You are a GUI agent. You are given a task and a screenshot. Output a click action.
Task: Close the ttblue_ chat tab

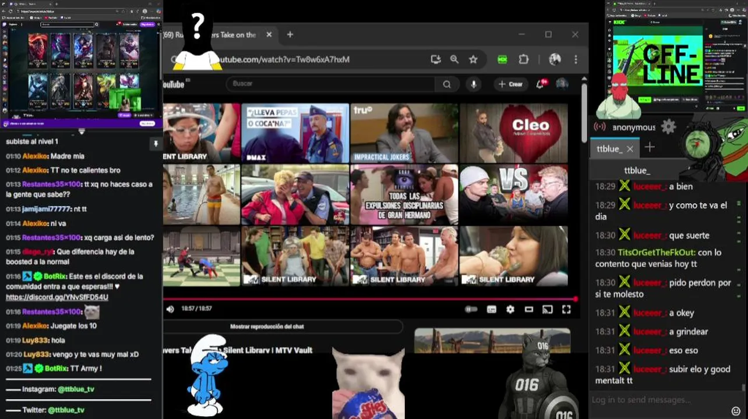click(x=630, y=149)
